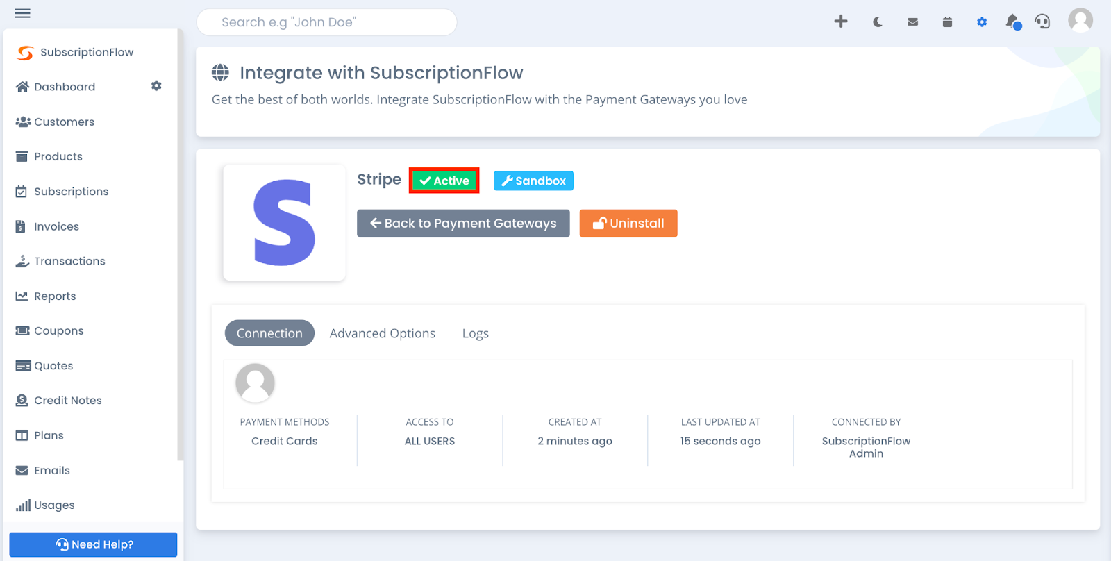Viewport: 1111px width, 561px height.
Task: Open Emails in the sidebar
Action: point(42,470)
